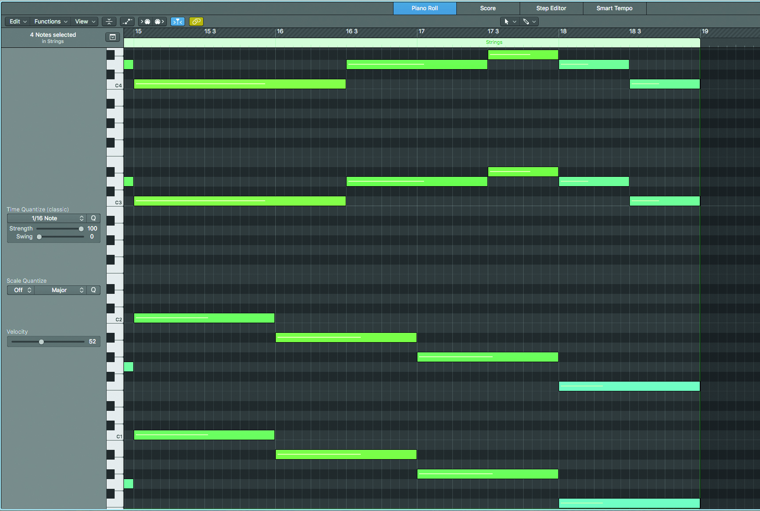Switch to the Smart Tempo tab
Viewport: 760px width, 511px height.
coord(614,8)
